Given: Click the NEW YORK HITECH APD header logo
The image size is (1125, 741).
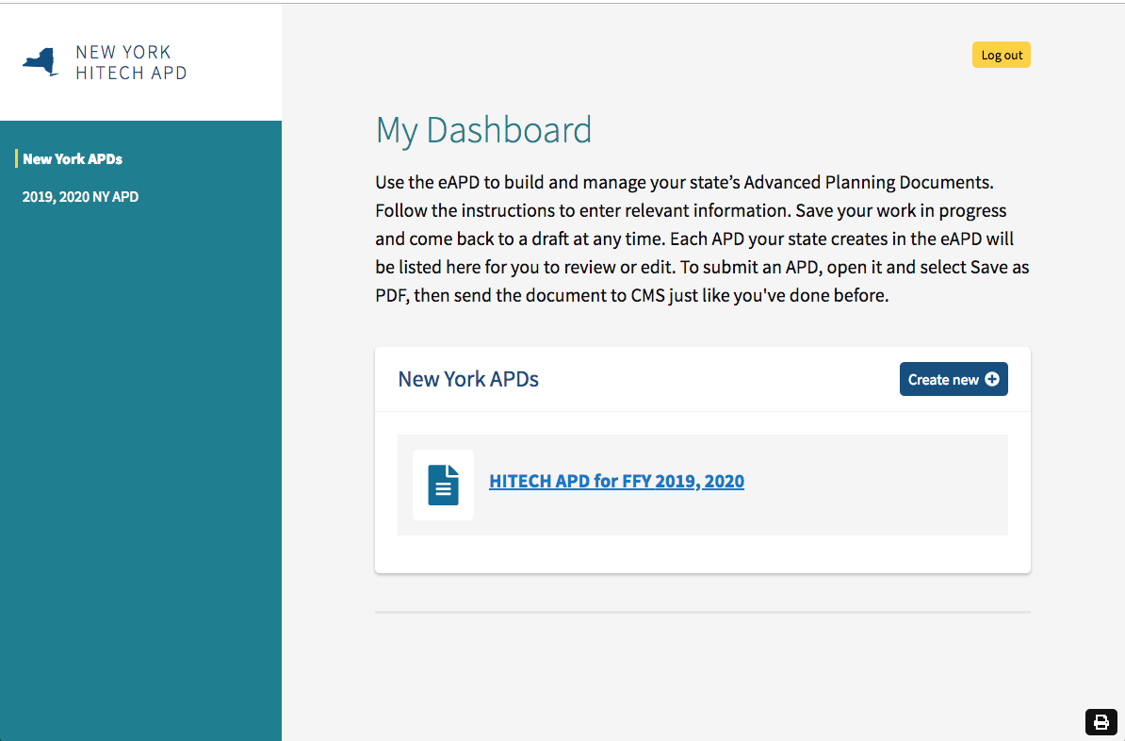Looking at the screenshot, I should tap(104, 62).
